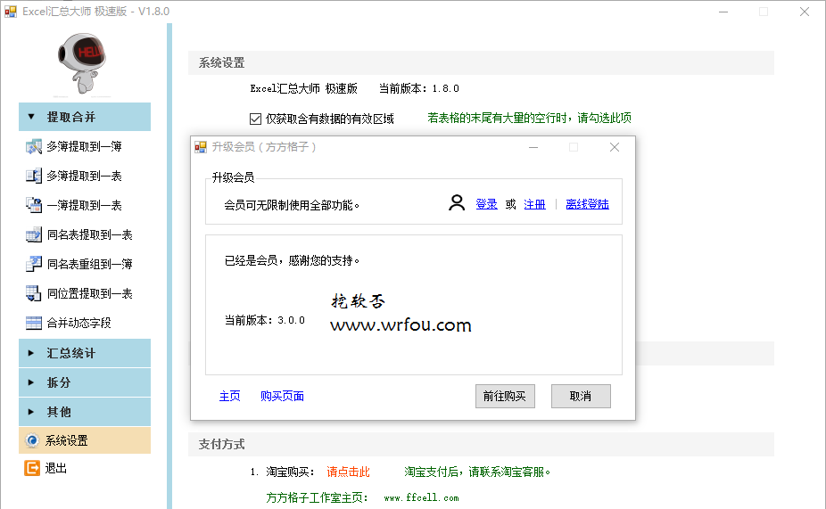
Task: Open 多簿提取到一表 menu item
Action: click(85, 176)
